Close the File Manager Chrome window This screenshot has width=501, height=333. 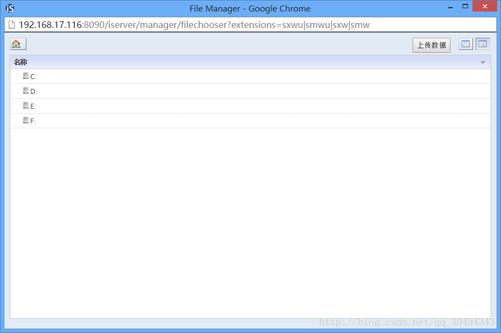pyautogui.click(x=485, y=7)
